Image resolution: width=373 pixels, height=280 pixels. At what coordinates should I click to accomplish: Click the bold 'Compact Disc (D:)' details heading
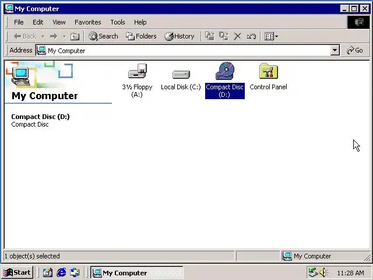click(x=40, y=117)
